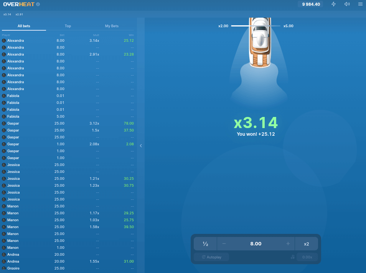This screenshot has width=366, height=273.
Task: Click Manon's avatar in the 1.17x row
Action: pos(4,213)
